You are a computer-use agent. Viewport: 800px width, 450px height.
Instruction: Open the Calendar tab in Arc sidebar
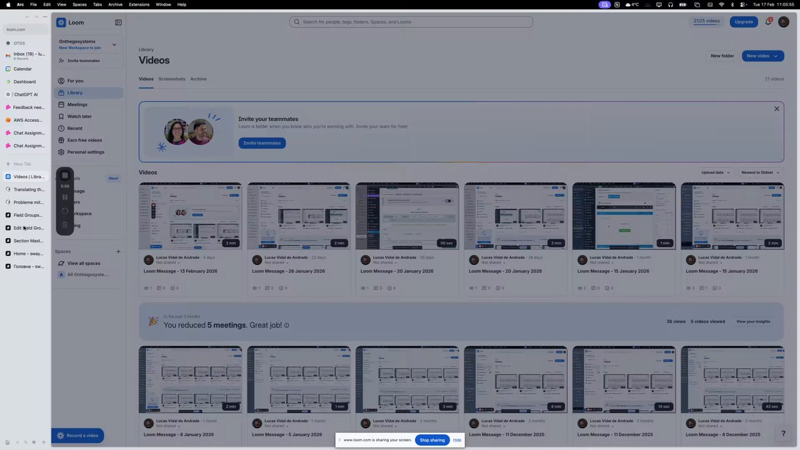[x=25, y=69]
